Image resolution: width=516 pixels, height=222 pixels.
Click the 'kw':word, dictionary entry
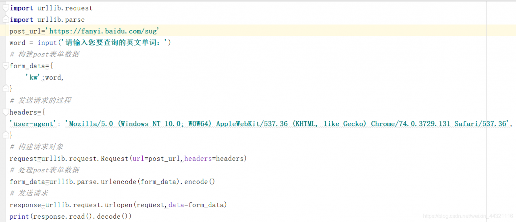tap(44, 77)
